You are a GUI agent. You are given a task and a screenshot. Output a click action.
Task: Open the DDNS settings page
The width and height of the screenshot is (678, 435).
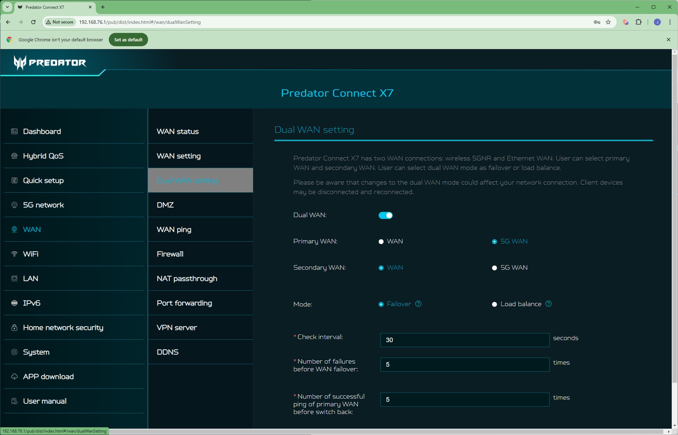(x=168, y=352)
